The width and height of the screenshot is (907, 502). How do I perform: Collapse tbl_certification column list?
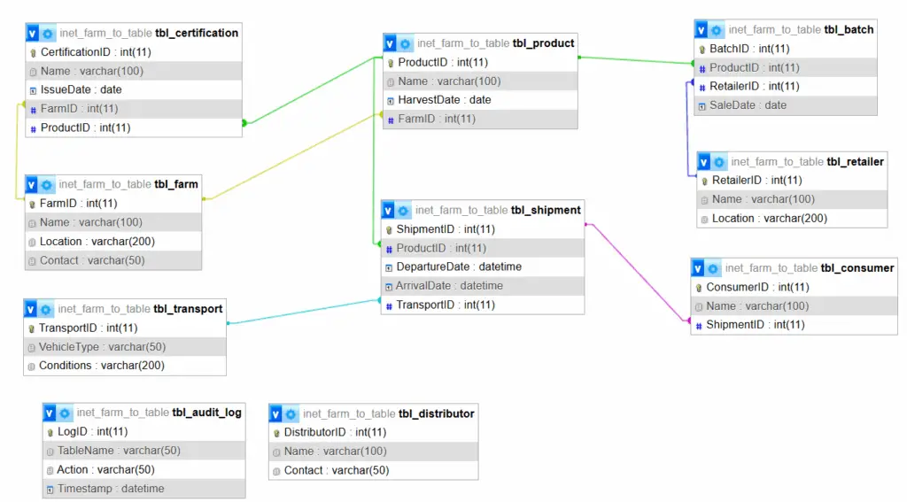[x=33, y=33]
